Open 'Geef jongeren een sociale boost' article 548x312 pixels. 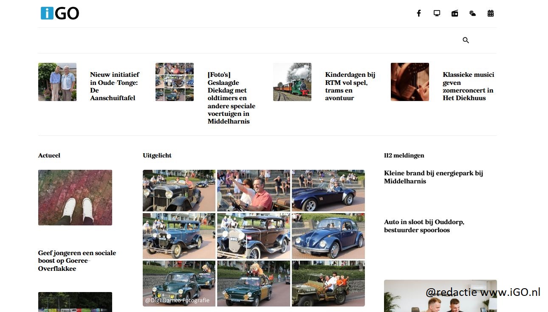coord(77,261)
